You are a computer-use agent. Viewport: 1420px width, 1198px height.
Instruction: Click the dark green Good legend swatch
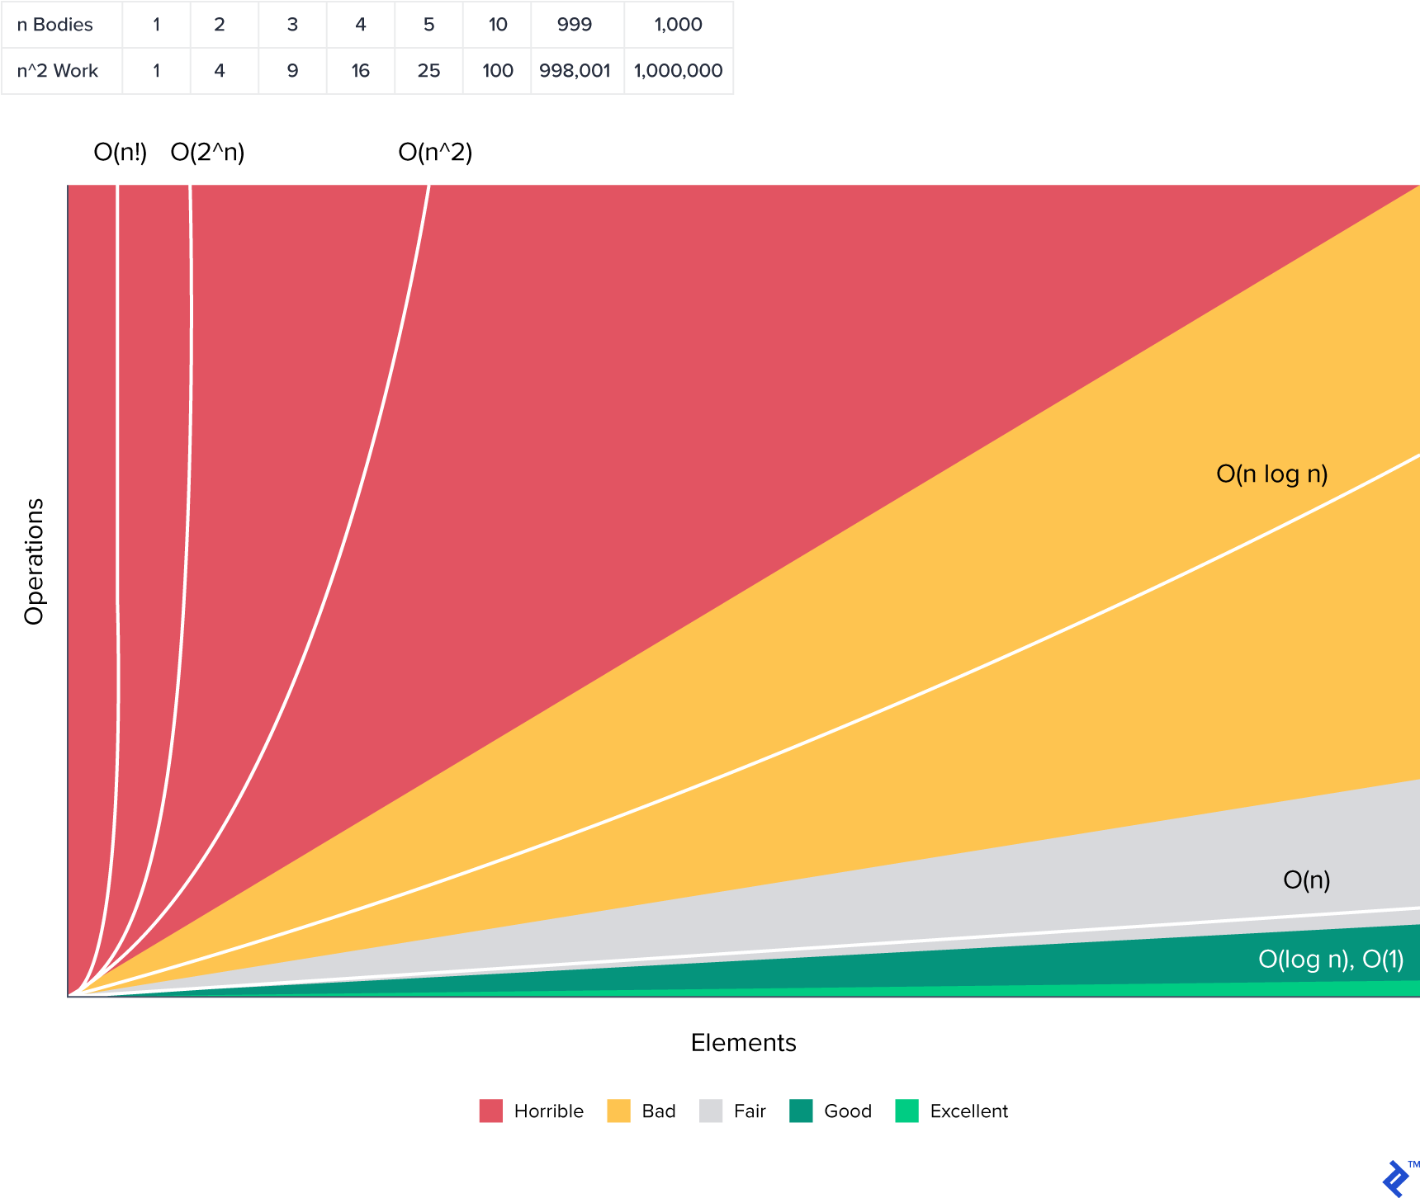tap(801, 1111)
